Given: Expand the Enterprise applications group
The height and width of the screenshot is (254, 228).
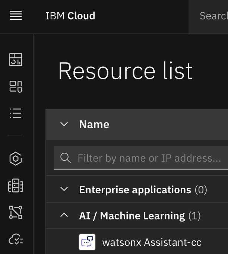Looking at the screenshot, I should click(64, 189).
